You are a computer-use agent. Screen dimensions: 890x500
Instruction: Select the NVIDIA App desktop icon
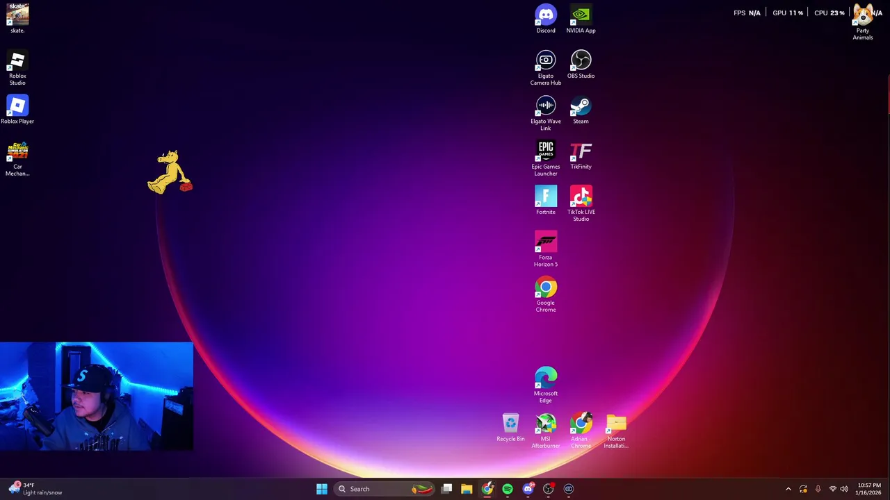coord(581,19)
